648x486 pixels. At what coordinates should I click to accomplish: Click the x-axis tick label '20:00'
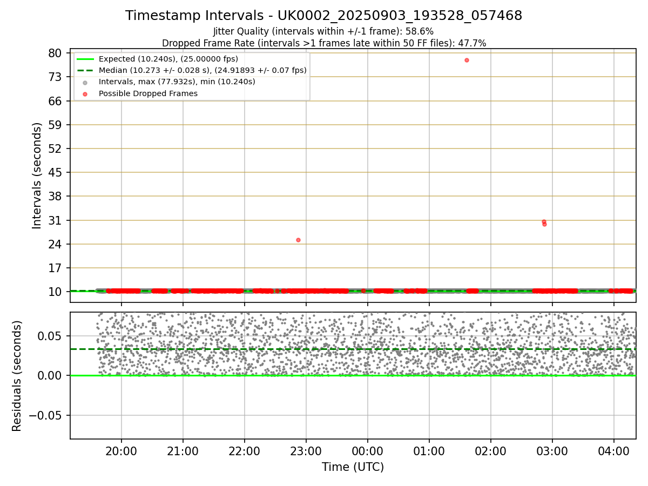(122, 451)
